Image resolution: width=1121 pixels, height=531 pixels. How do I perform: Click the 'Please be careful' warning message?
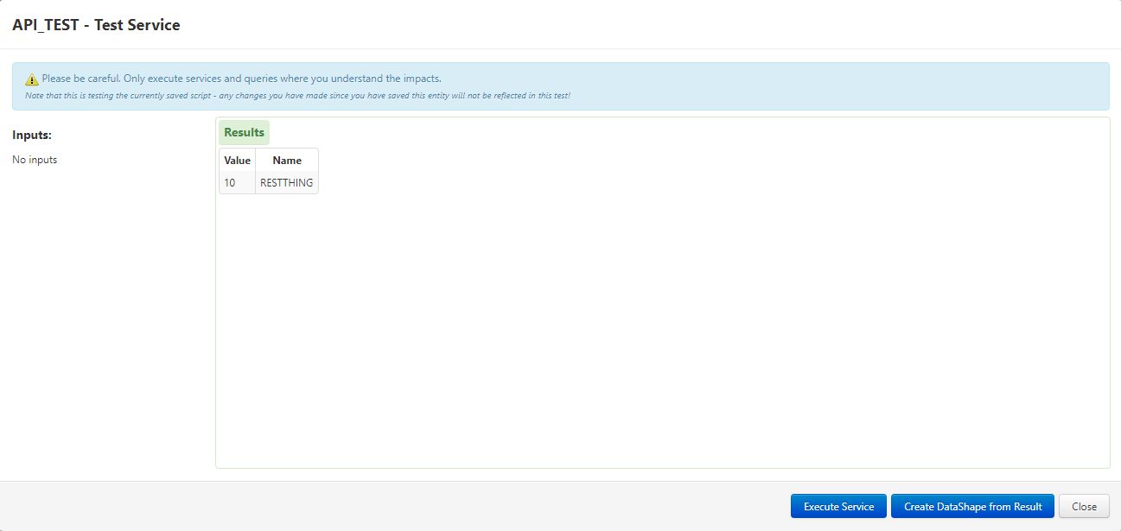(241, 79)
